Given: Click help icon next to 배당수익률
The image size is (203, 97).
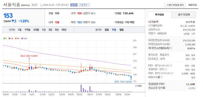Looking at the screenshot, I should [162, 77].
